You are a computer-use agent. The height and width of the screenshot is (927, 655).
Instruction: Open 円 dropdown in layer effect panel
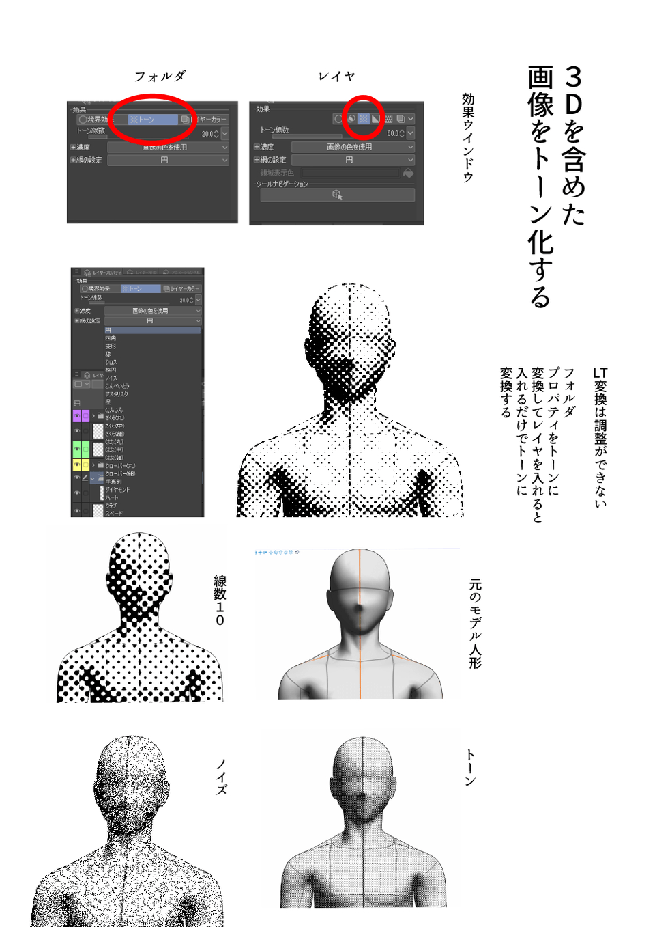(x=353, y=160)
